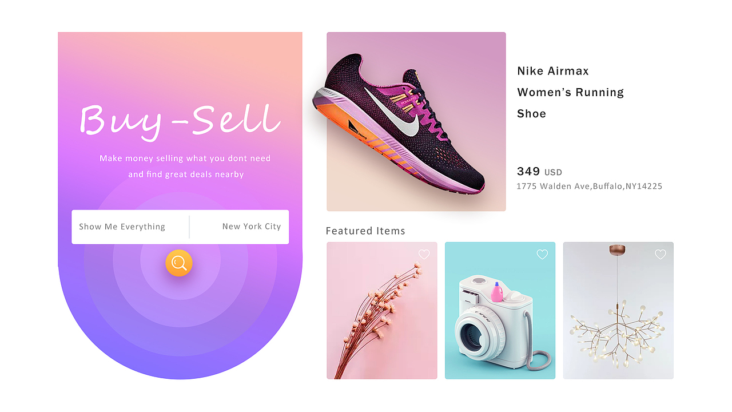
Task: Like the chandelier item via heart icon
Action: (x=661, y=255)
